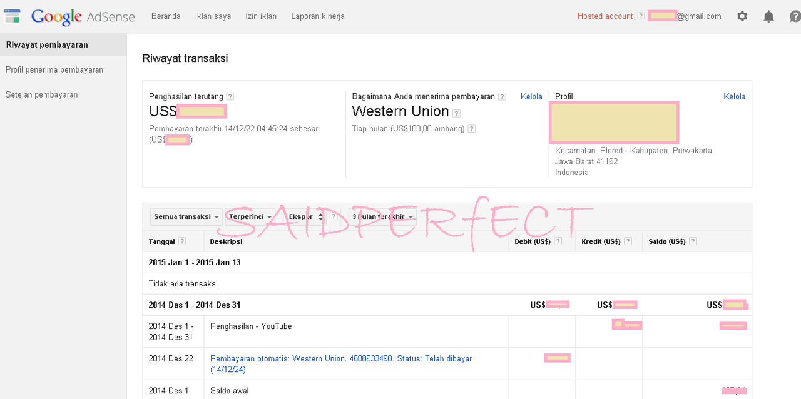Image resolution: width=801 pixels, height=399 pixels.
Task: Click help icon after Tiap bulan ambang
Action: pos(472,129)
